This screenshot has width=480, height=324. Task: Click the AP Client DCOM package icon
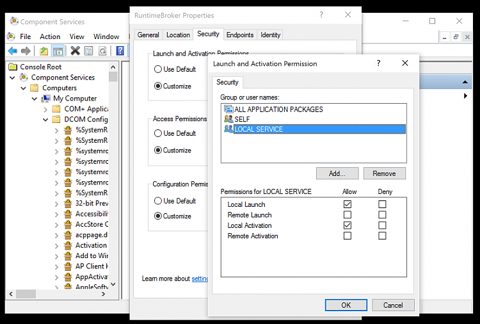[x=68, y=266]
